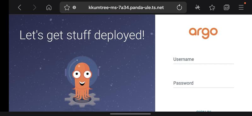Viewport: 252px width, 116px height.
Task: Bookmark this page with the star icon
Action: pyautogui.click(x=67, y=7)
